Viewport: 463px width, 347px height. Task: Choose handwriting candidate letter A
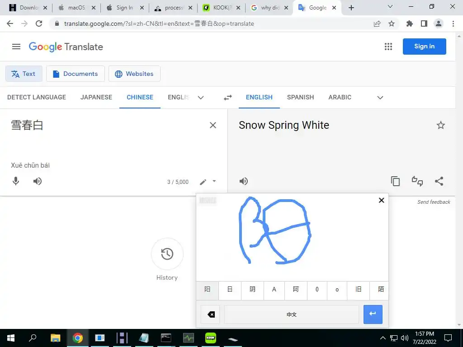click(274, 290)
